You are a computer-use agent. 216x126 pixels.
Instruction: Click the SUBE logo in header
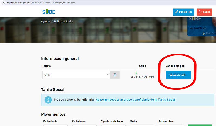click(x=48, y=12)
